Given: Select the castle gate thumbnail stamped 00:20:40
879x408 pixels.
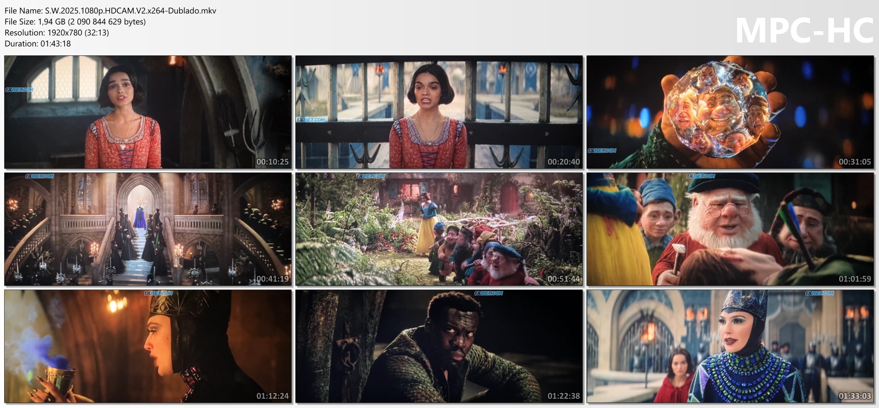Looking at the screenshot, I should tap(439, 112).
